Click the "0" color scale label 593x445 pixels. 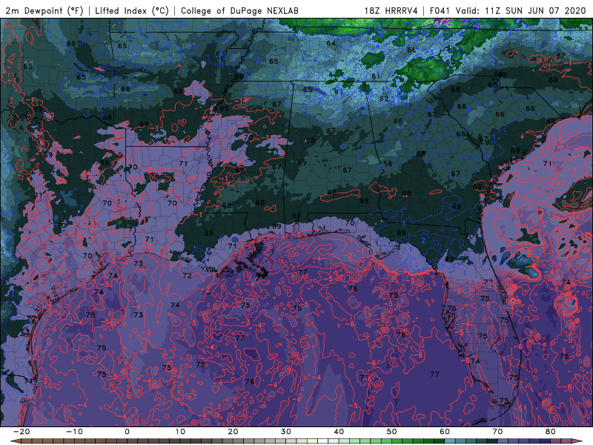(x=127, y=432)
